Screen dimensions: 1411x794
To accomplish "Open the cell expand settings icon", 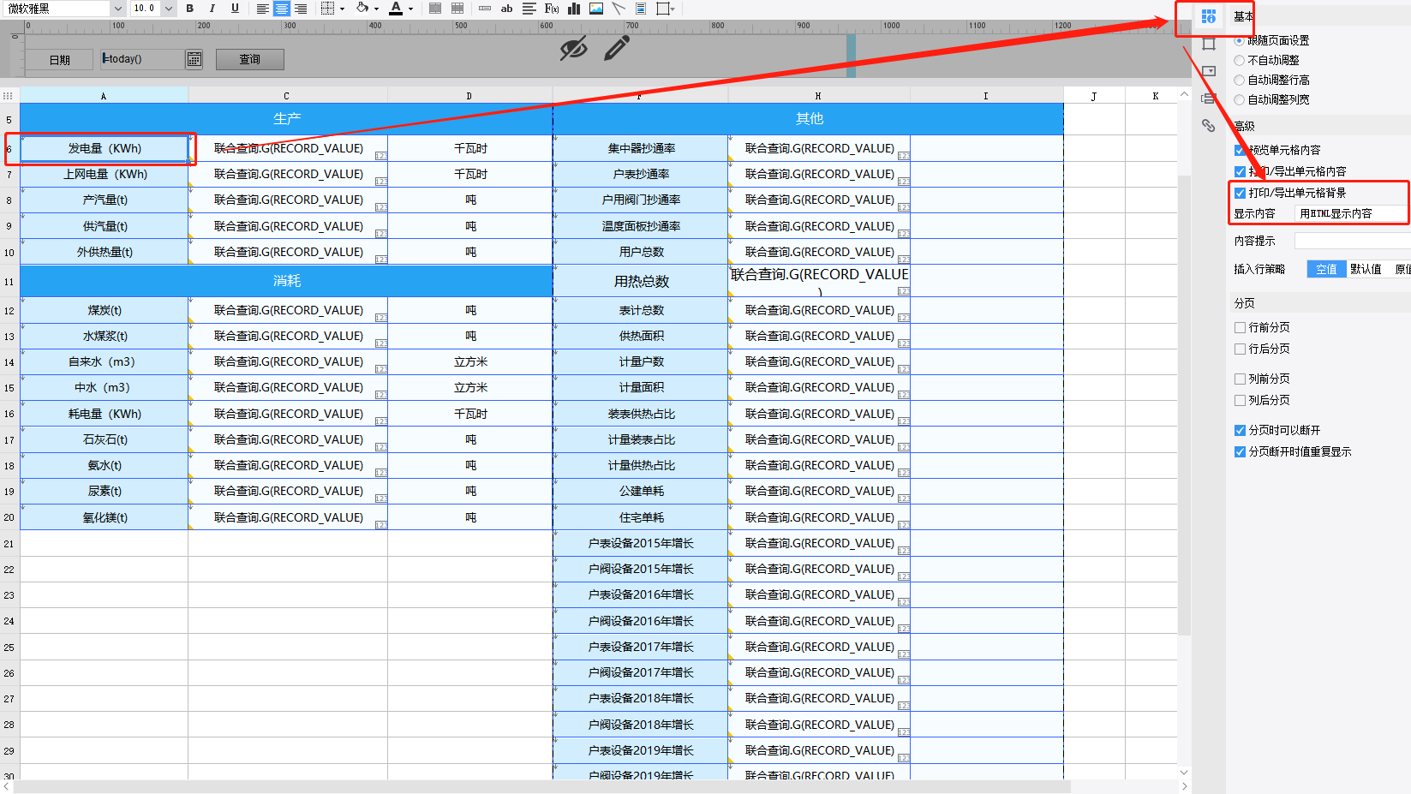I will click(x=1208, y=44).
